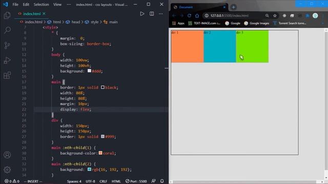Open the coral color swatch picker
This screenshot has width=328, height=184.
click(100, 153)
